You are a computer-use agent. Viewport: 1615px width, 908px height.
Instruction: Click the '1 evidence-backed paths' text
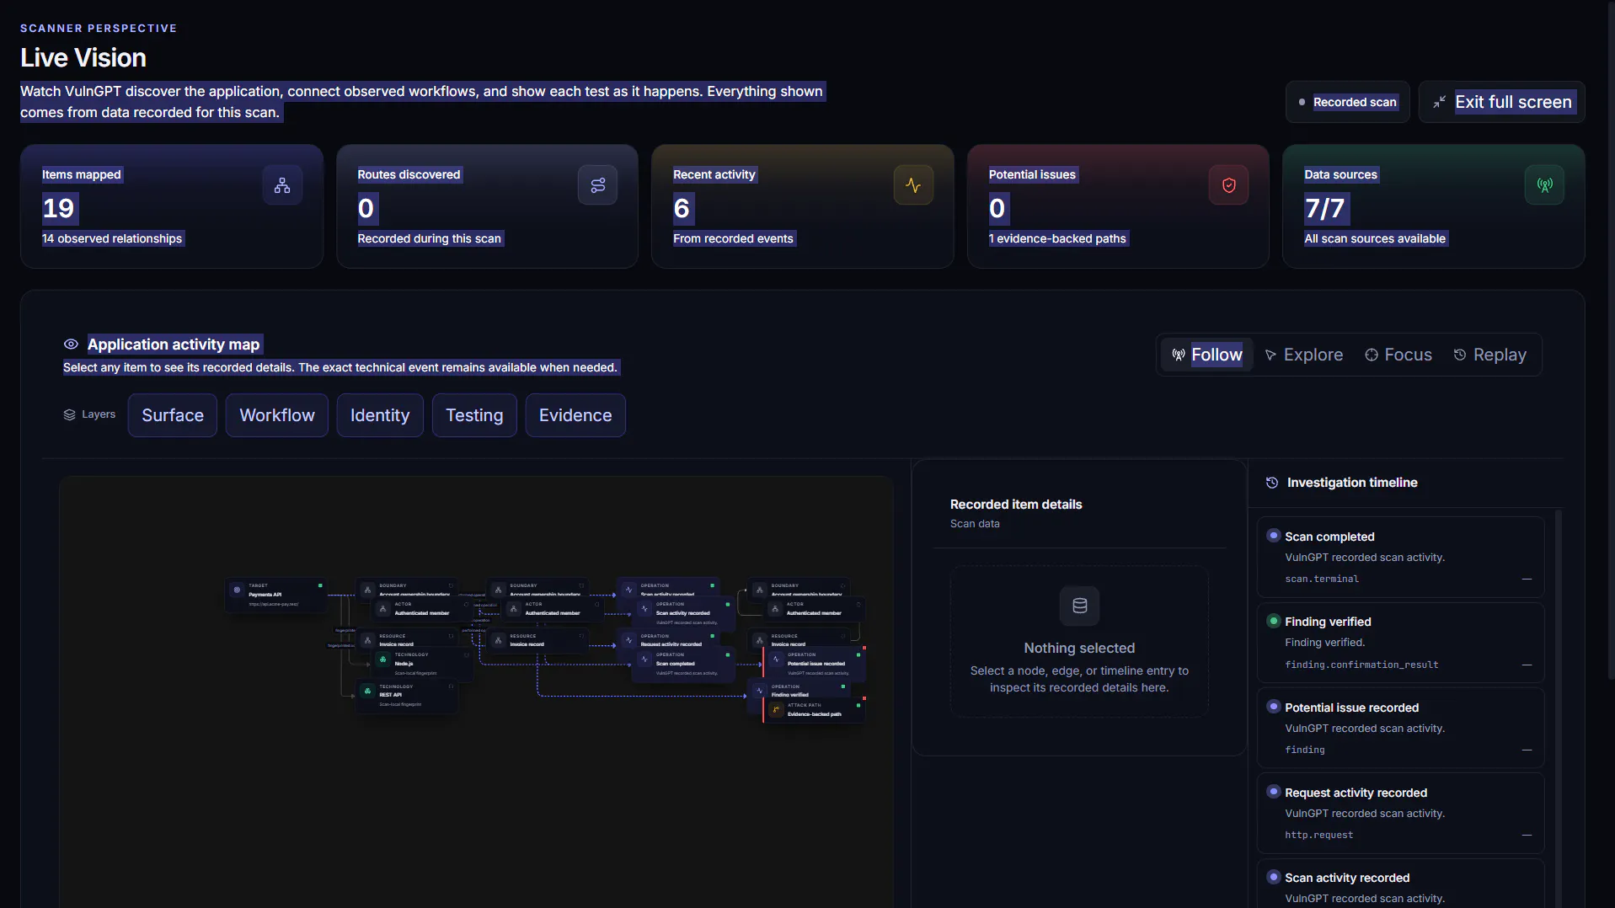1057,238
